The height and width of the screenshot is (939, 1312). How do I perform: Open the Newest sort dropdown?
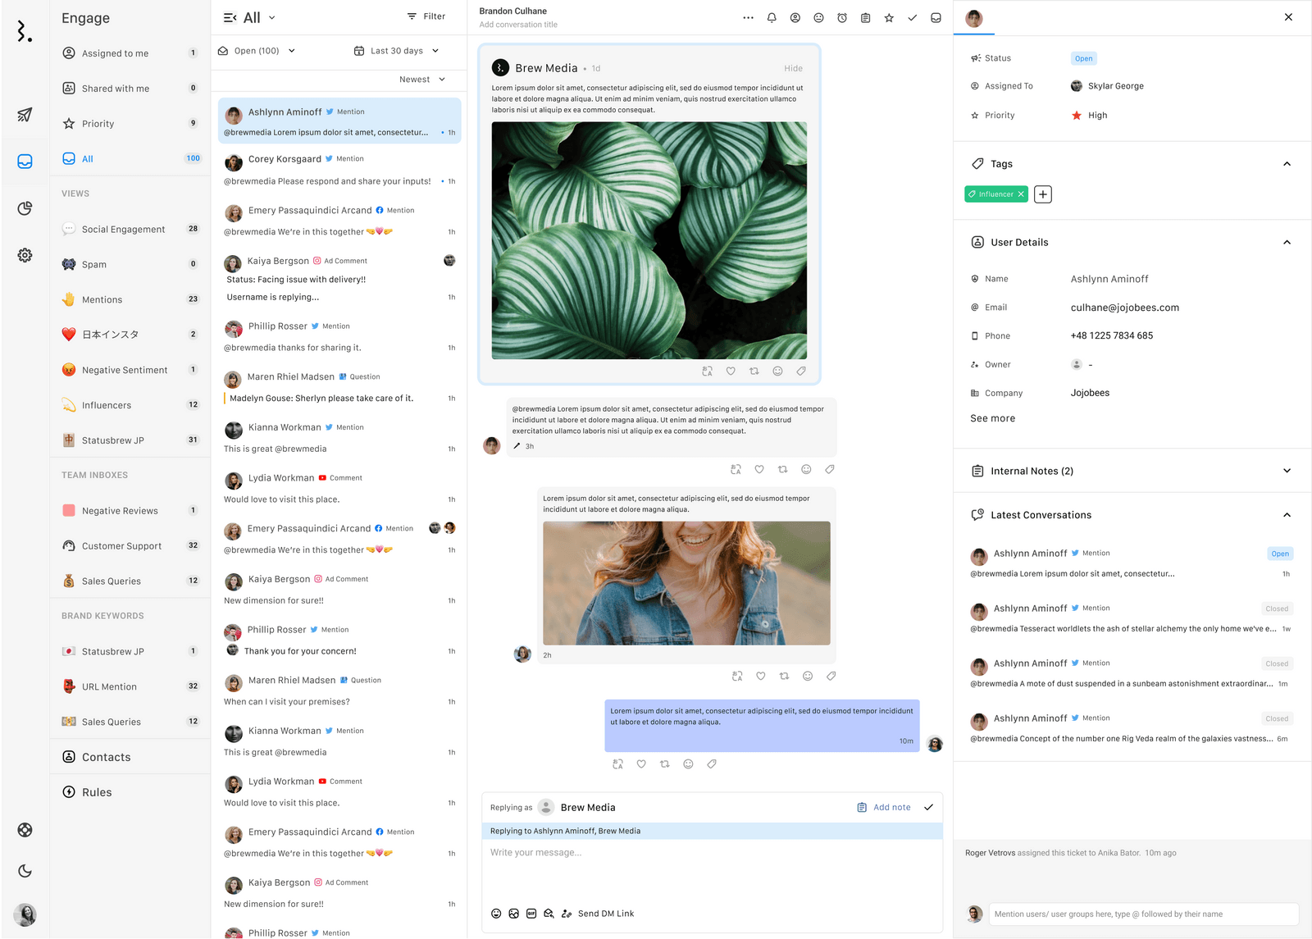422,80
